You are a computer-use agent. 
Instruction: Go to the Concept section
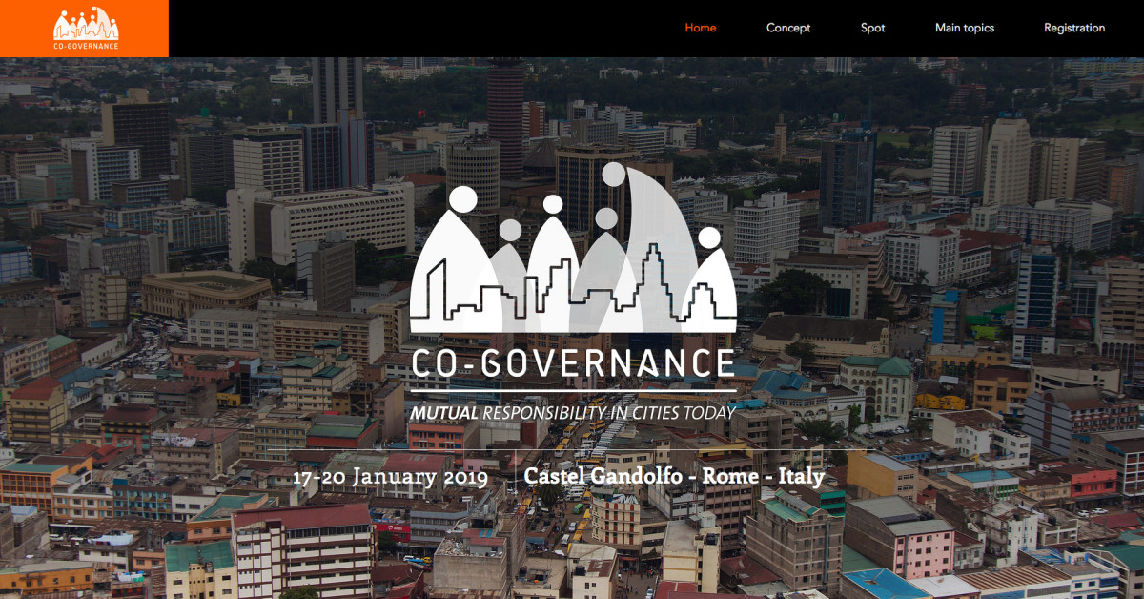coord(788,28)
